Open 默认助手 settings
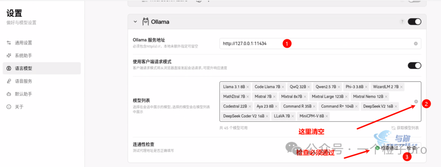Screen dimensions: 441x167 tap(42, 94)
